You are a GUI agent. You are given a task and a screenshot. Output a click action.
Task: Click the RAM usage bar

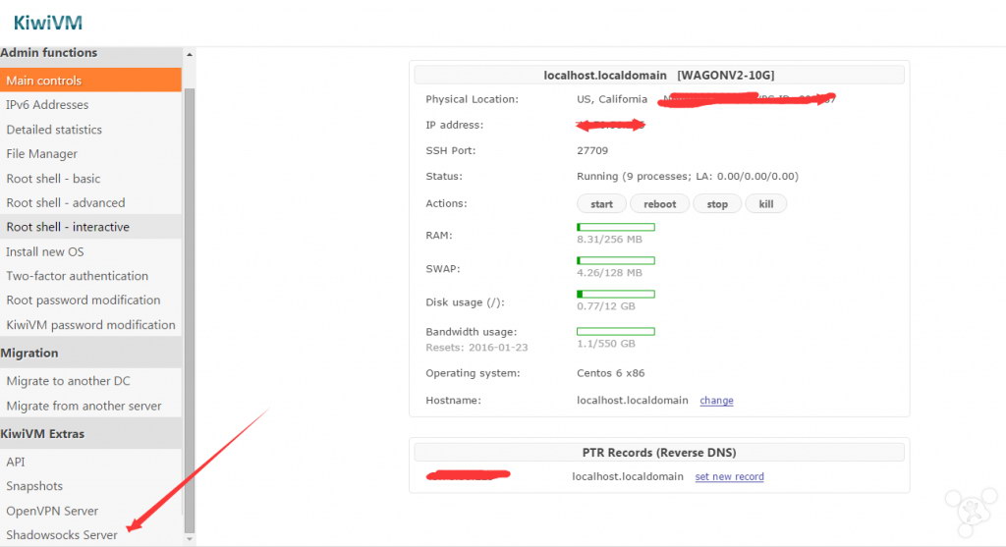(616, 227)
